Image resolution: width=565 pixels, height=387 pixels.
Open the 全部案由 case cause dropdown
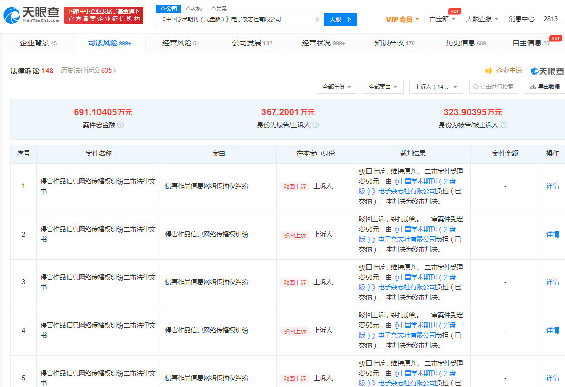tap(383, 87)
